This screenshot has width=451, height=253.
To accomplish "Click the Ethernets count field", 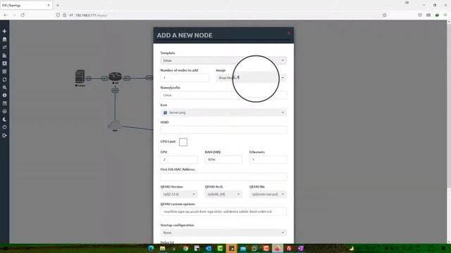I will point(268,160).
